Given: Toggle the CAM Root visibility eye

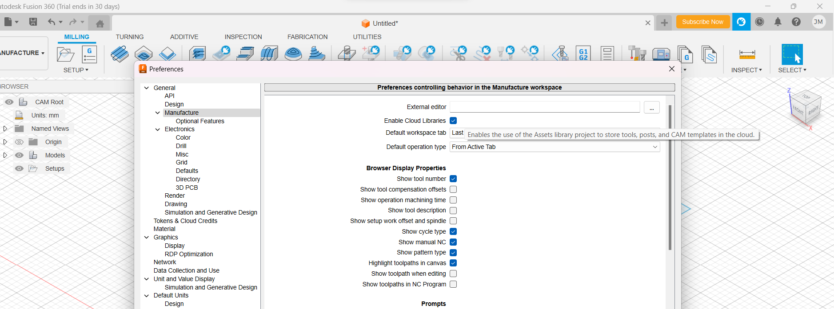Looking at the screenshot, I should [x=9, y=102].
